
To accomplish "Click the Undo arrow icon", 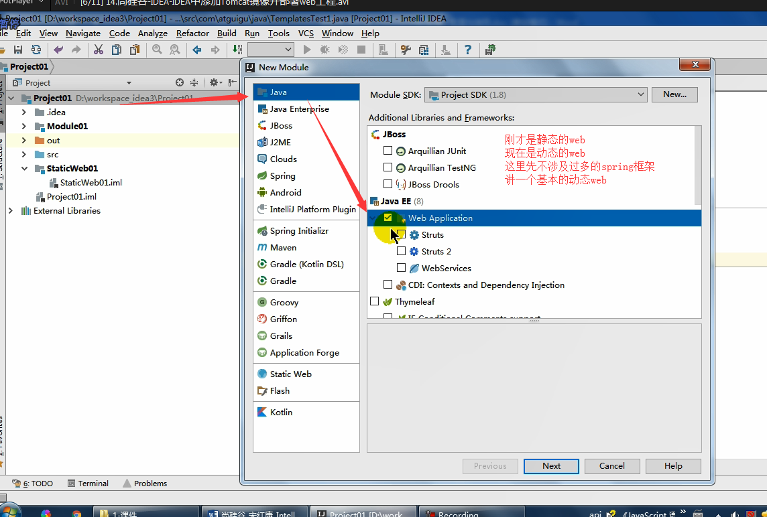I will point(58,50).
